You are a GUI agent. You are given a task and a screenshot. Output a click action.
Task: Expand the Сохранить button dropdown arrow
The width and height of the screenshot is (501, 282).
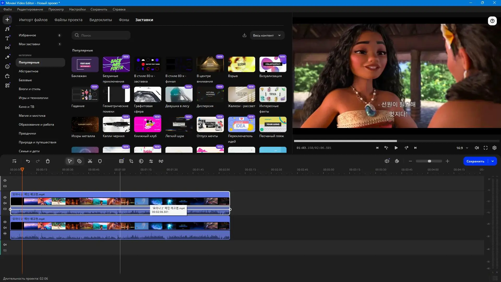(x=493, y=161)
